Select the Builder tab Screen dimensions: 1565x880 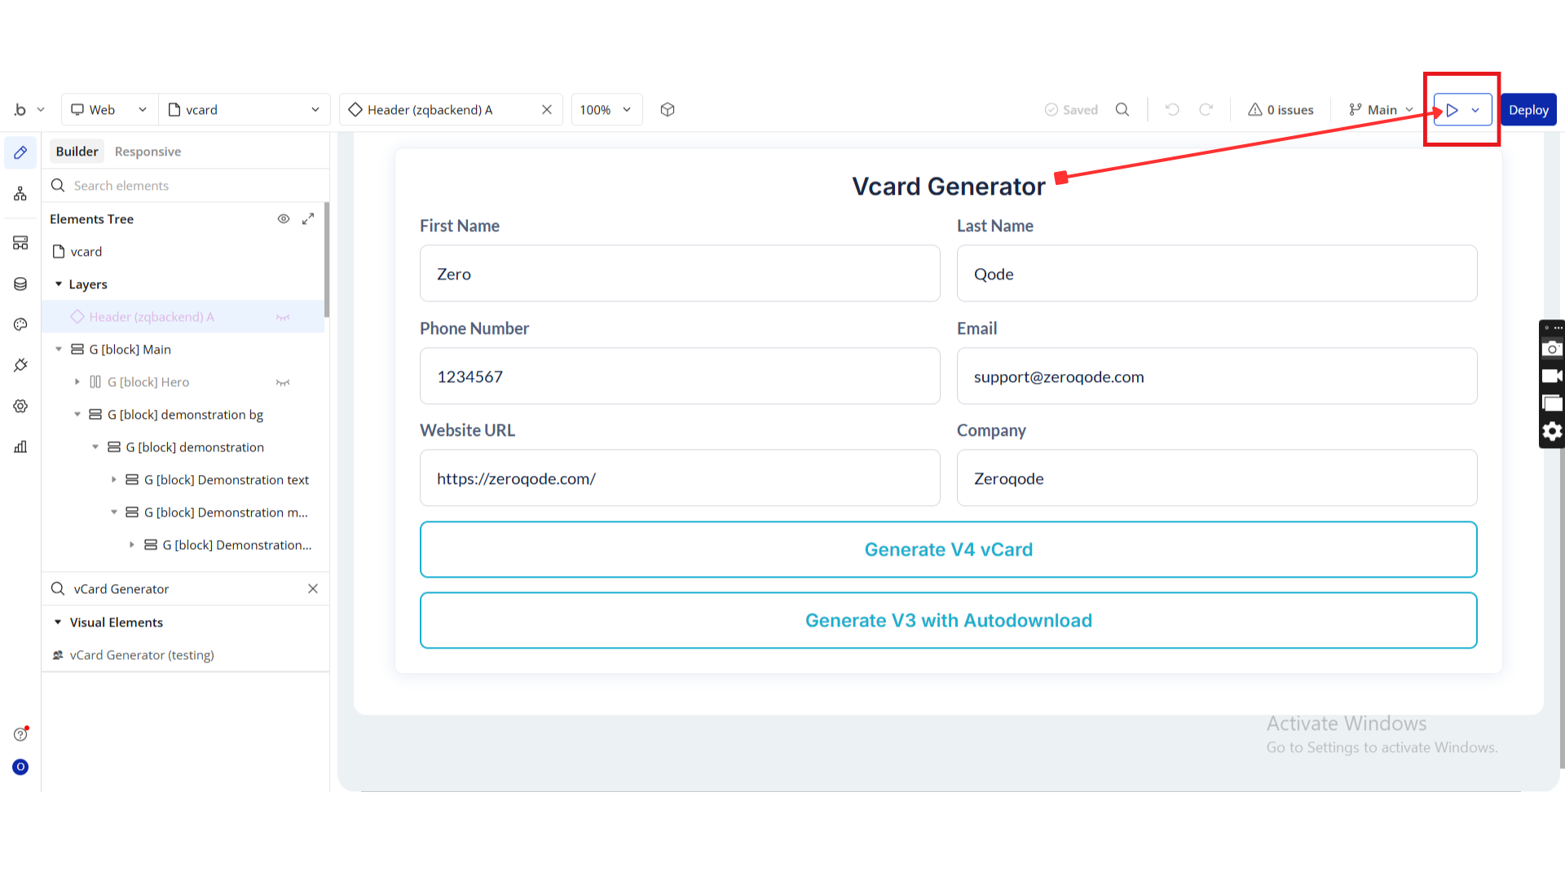[x=77, y=152]
